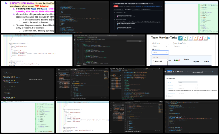Open the Conversation tab in the pull request
The width and height of the screenshot is (219, 134).
click(x=119, y=9)
